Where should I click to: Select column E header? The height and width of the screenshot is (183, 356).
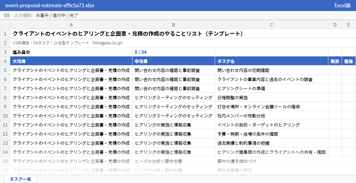348,25
